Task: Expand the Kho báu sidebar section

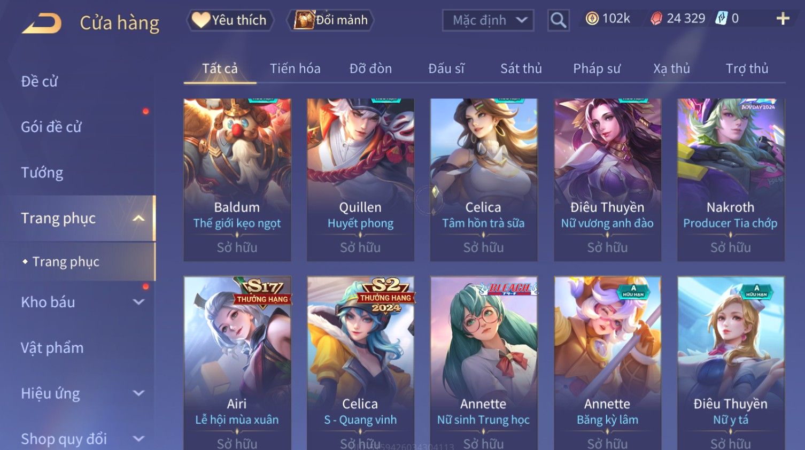Action: 138,302
